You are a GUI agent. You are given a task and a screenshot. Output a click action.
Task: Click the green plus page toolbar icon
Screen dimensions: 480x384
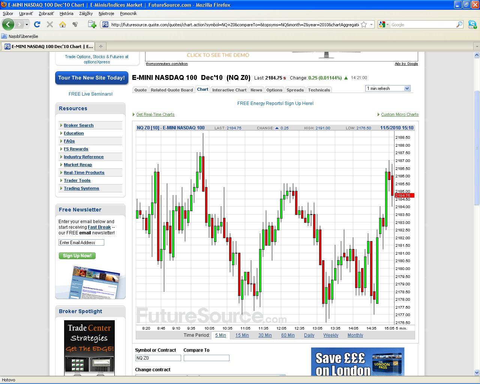(x=92, y=25)
